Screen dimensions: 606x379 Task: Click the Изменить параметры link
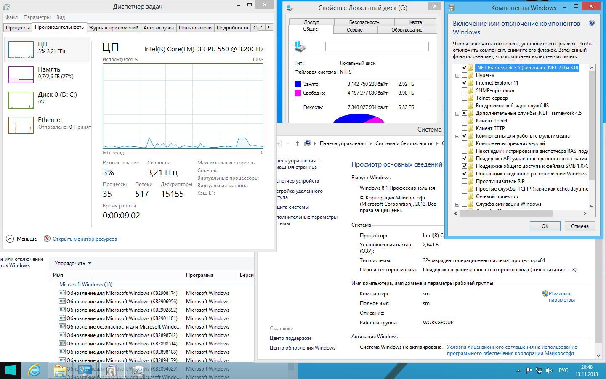pos(561,297)
